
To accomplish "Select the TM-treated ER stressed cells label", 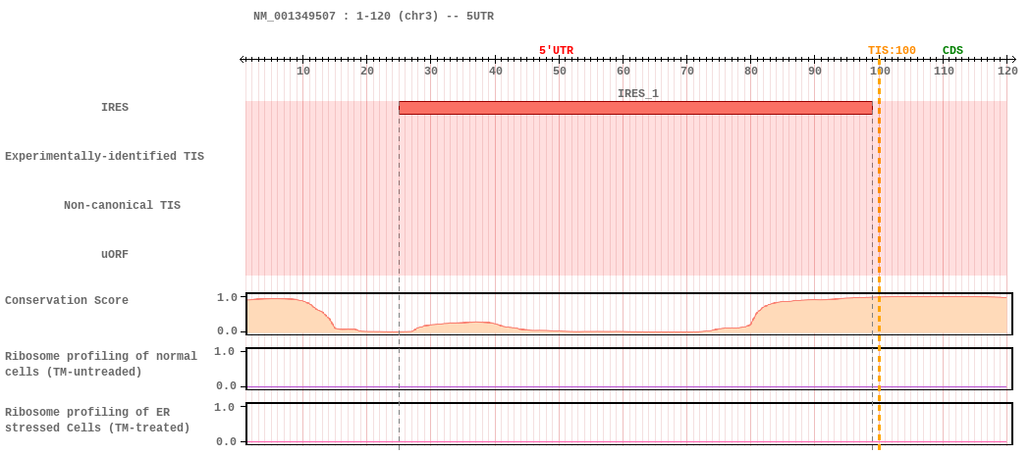I will pyautogui.click(x=98, y=421).
